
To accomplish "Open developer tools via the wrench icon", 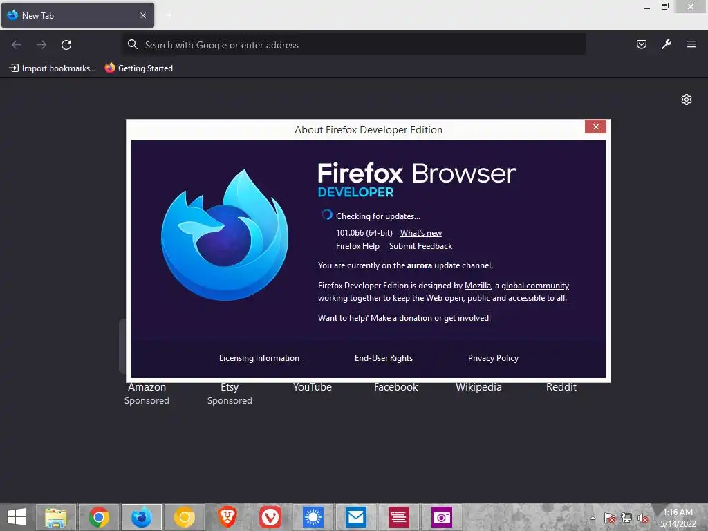I will coord(667,44).
